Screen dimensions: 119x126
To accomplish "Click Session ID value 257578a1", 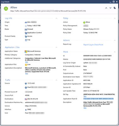I will [x=87, y=87].
